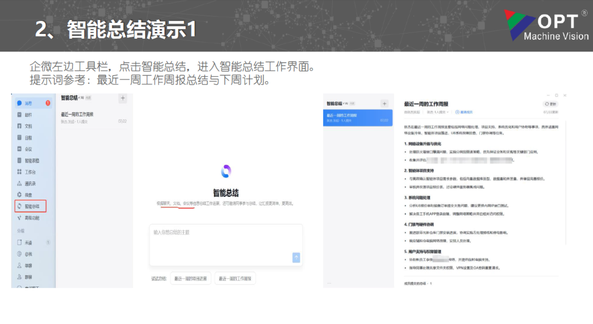Click the 更新 refresh button
Viewport: 593px width, 324px height.
[551, 104]
